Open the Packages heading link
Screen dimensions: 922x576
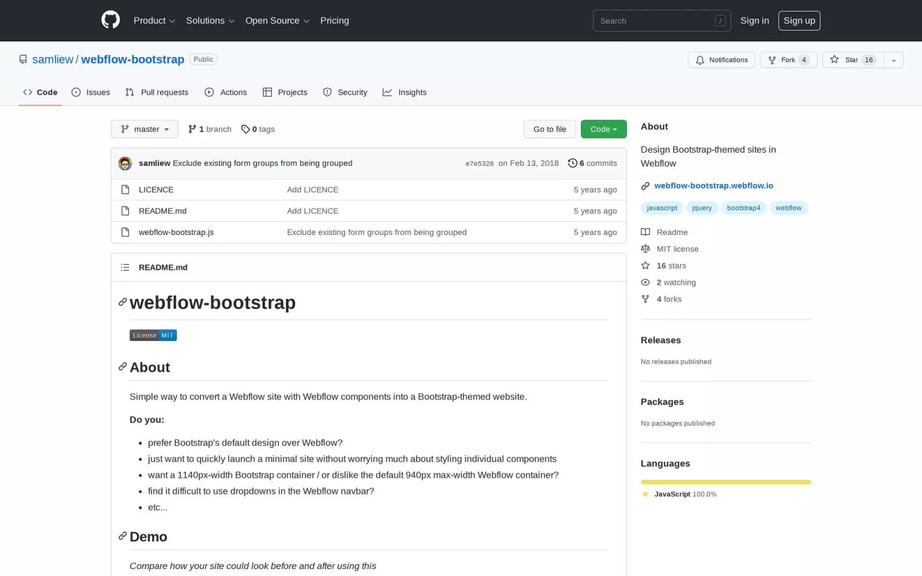(x=662, y=402)
